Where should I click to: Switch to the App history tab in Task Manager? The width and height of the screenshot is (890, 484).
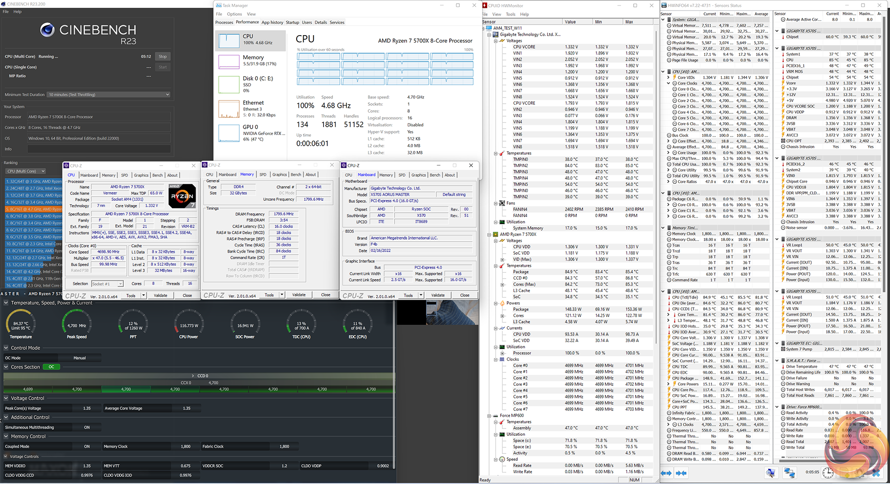pos(272,22)
